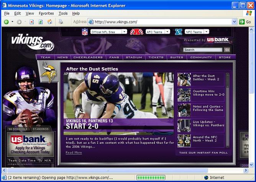Select the SUITES navigation tab
This screenshot has height=182, width=256.
pyautogui.click(x=177, y=57)
